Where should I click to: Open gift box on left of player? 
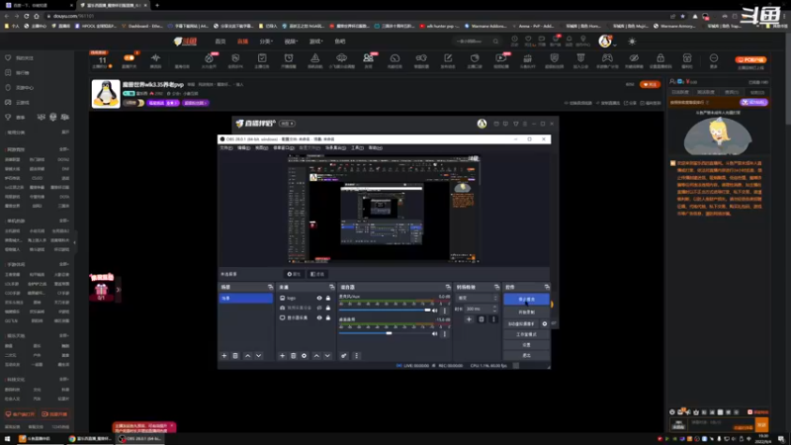pyautogui.click(x=102, y=289)
